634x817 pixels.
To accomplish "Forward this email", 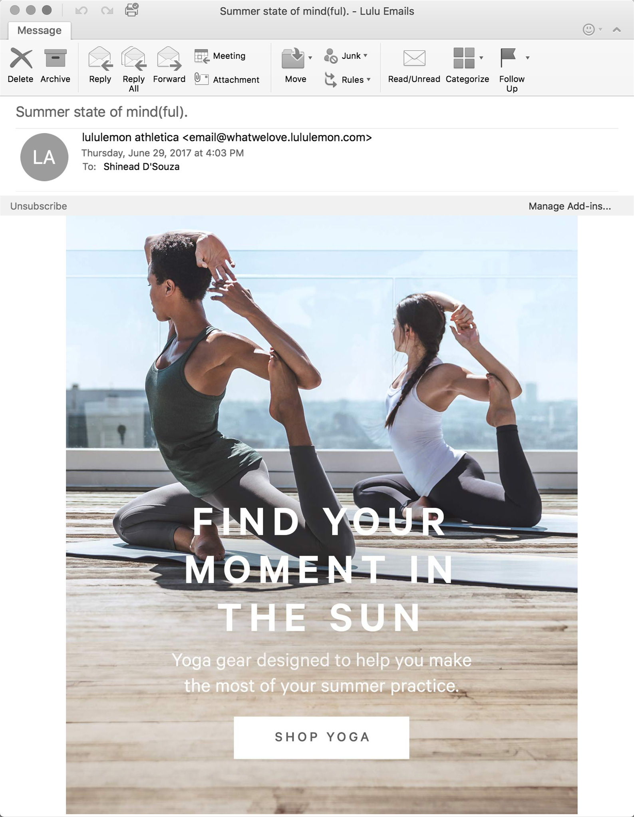I will click(x=169, y=65).
